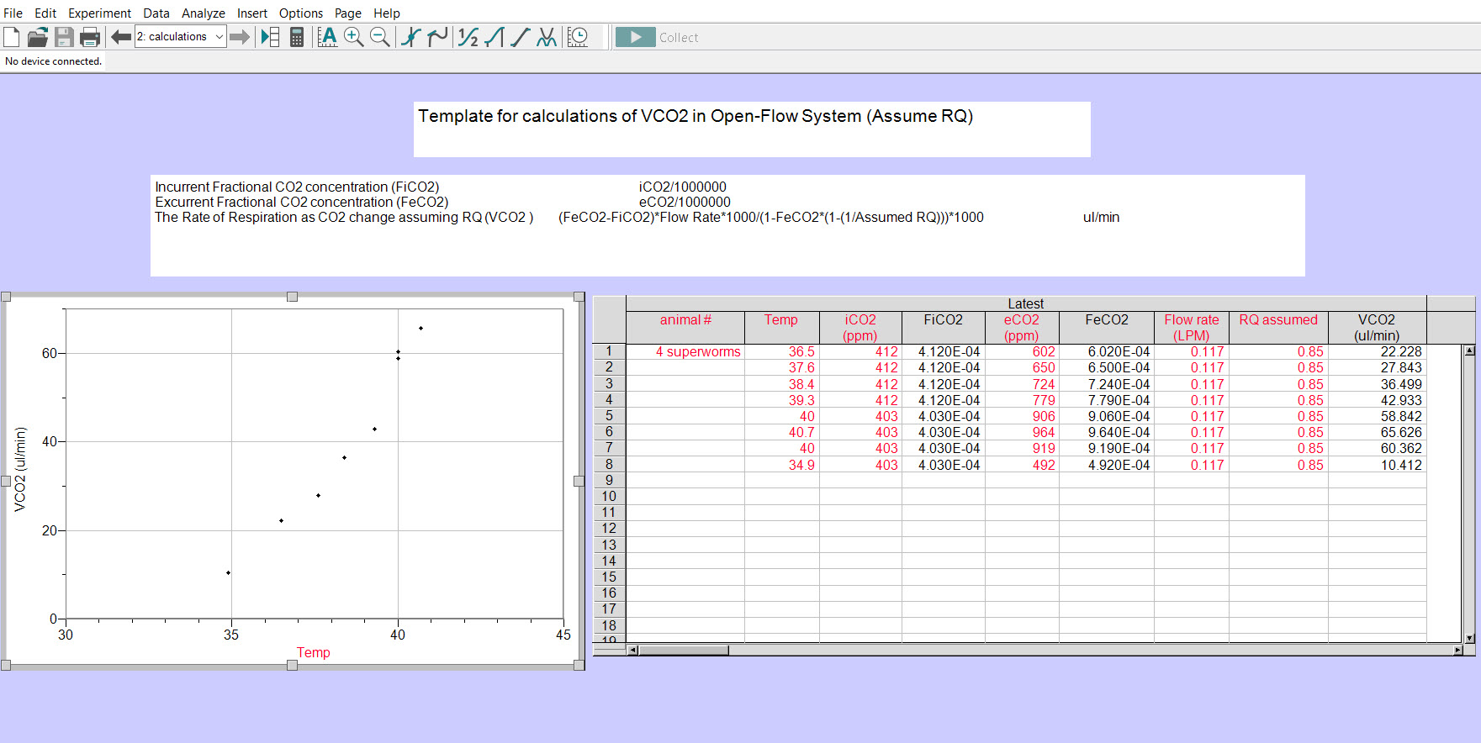Open a file with the folder icon
The width and height of the screenshot is (1481, 743).
pyautogui.click(x=38, y=37)
